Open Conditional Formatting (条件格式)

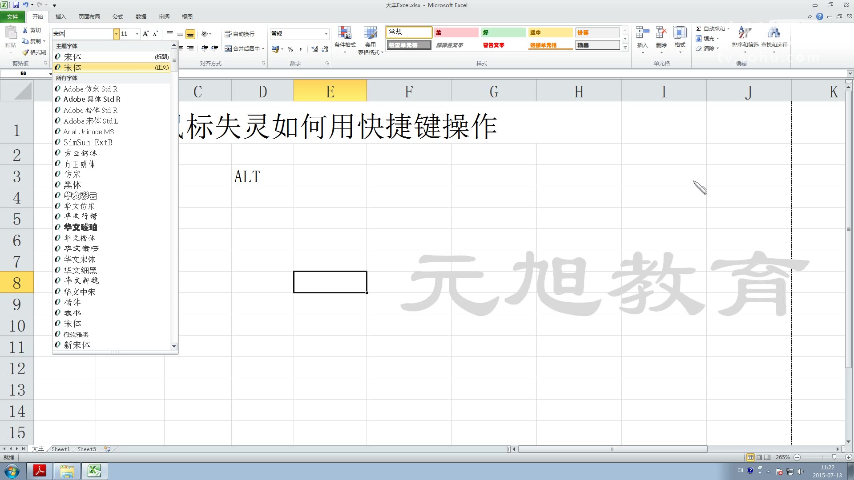345,40
